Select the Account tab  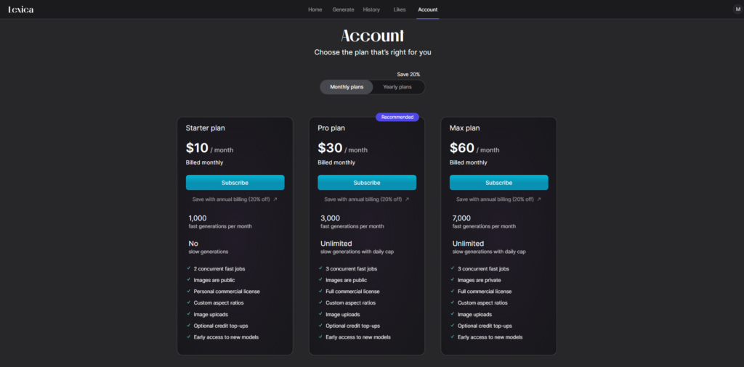(427, 9)
